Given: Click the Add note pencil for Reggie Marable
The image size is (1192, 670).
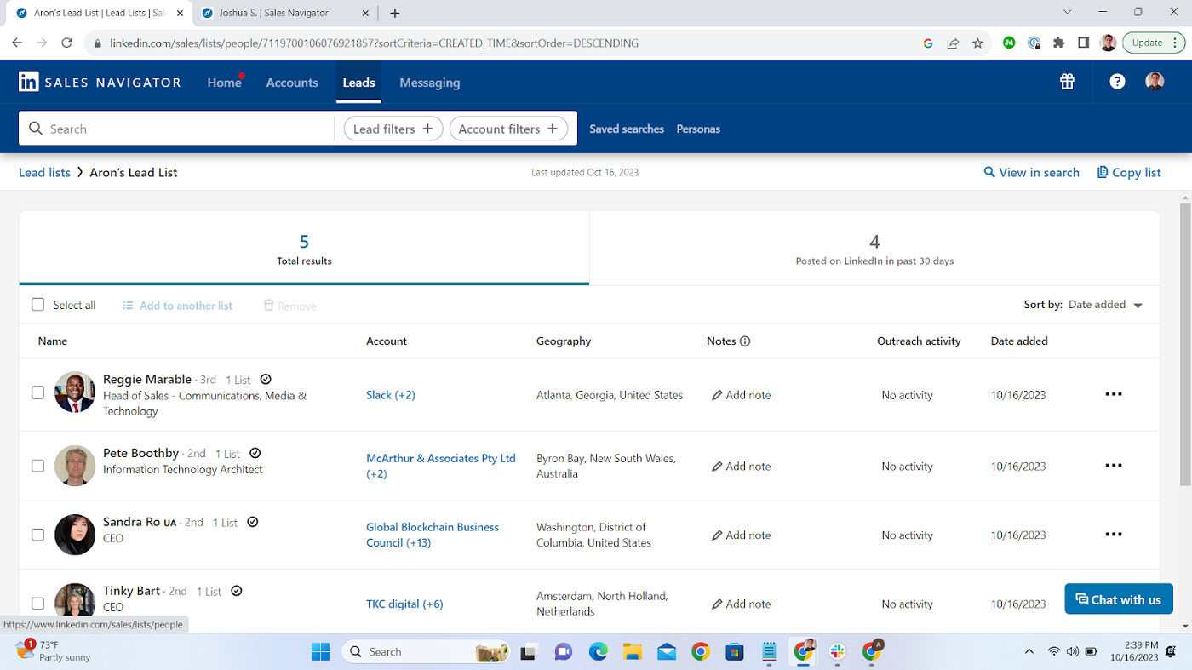Looking at the screenshot, I should 718,394.
